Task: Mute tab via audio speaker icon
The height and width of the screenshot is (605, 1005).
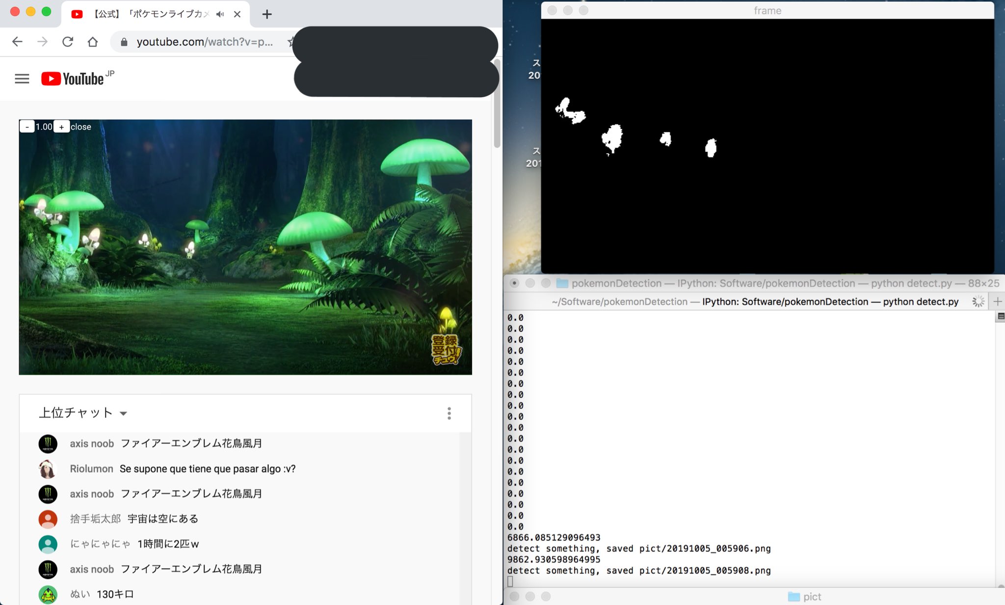Action: pyautogui.click(x=220, y=14)
